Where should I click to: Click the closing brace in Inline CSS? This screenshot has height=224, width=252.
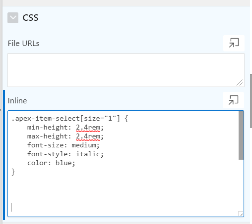coord(13,172)
